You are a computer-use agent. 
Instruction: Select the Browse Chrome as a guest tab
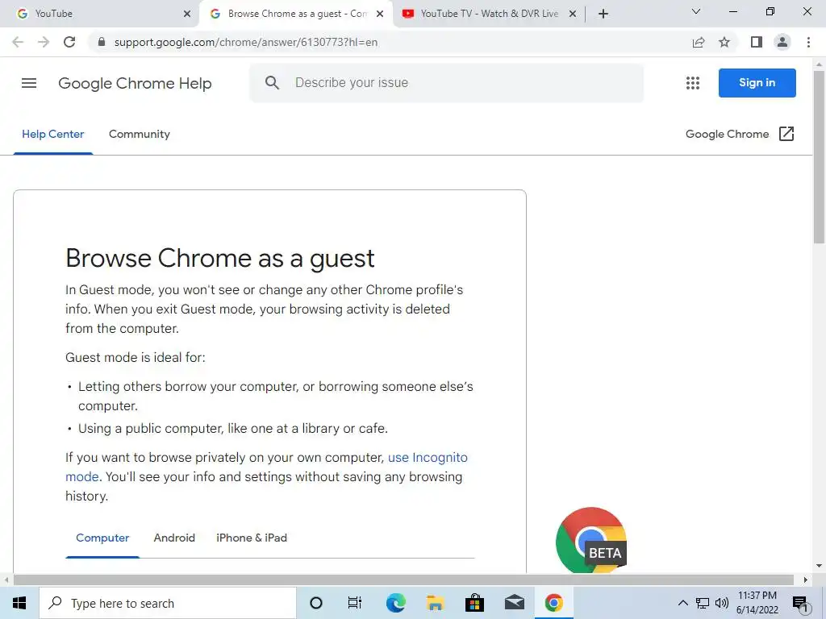tap(296, 14)
